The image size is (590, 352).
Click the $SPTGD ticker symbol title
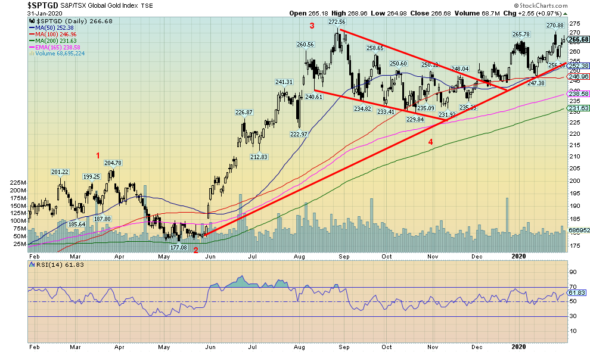(43, 5)
